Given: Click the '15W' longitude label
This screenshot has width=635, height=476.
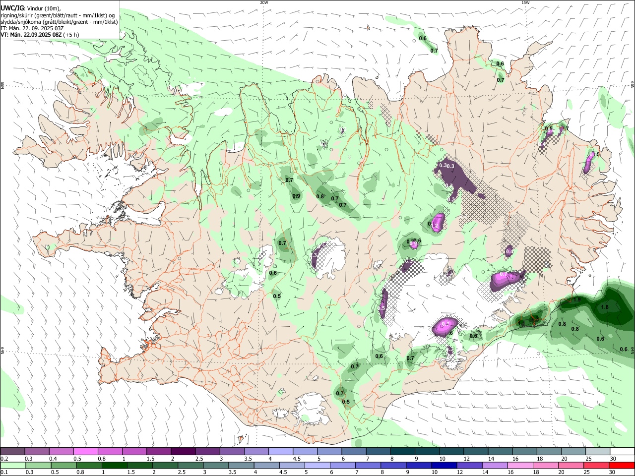Looking at the screenshot, I should pyautogui.click(x=525, y=2).
